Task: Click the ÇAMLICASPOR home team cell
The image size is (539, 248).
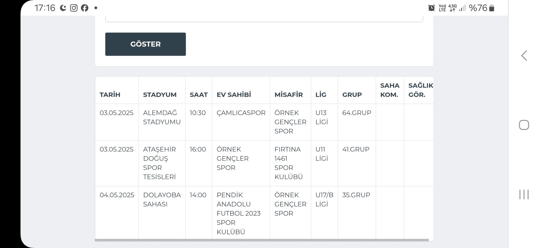Action: [x=241, y=113]
